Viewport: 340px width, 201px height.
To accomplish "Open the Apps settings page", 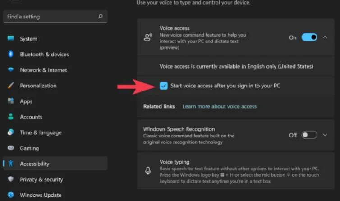I will [x=55, y=101].
